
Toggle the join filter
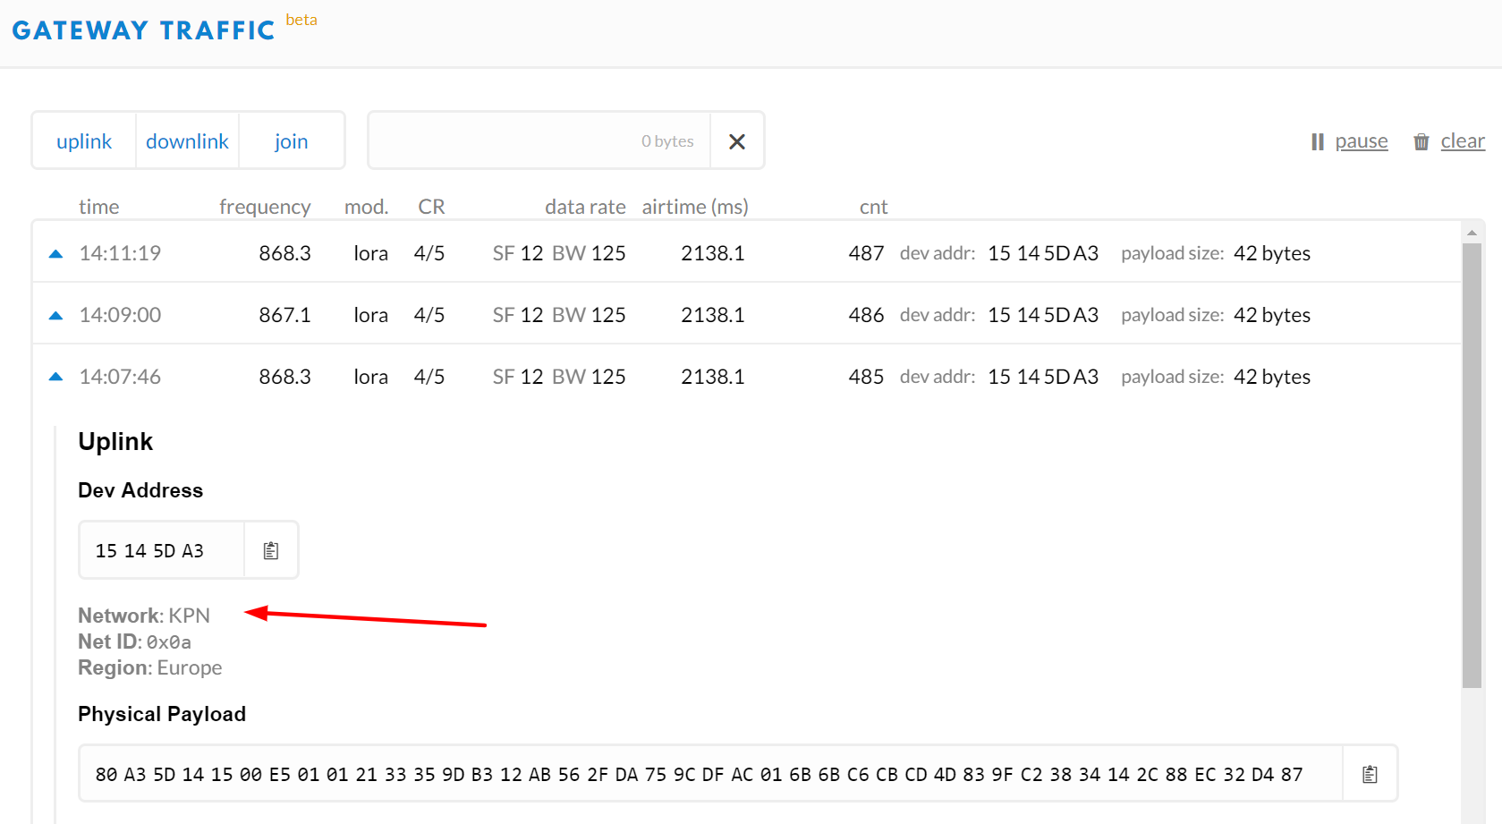tap(291, 141)
